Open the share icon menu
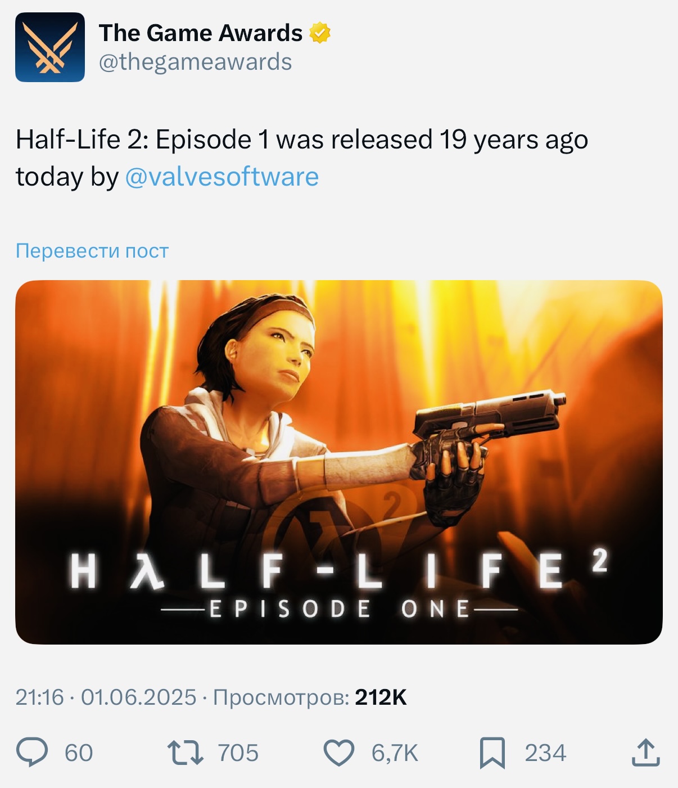 click(x=645, y=753)
